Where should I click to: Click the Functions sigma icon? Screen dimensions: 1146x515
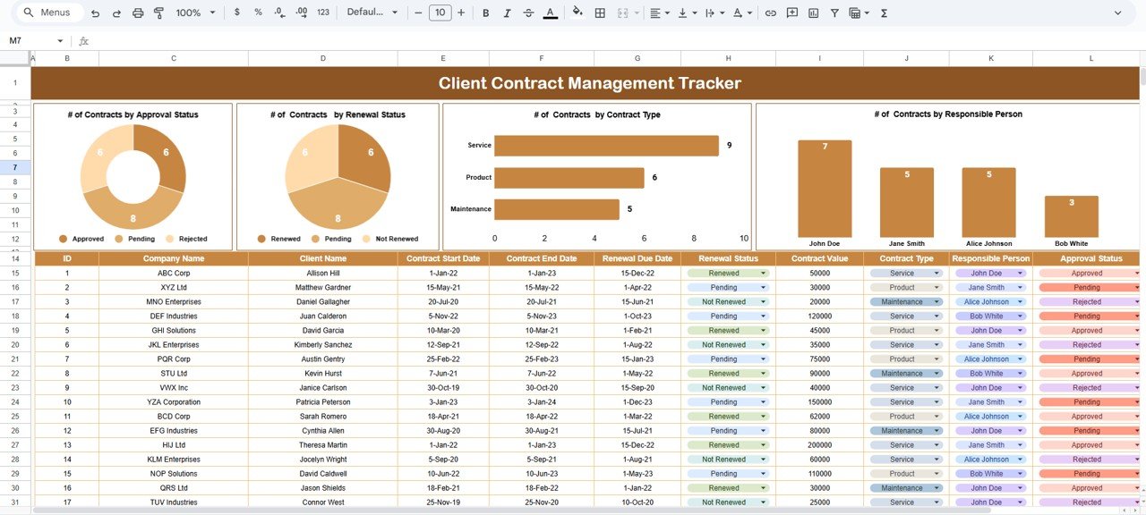point(884,13)
